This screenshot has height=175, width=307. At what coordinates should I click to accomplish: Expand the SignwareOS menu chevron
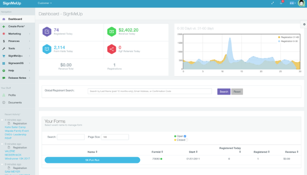coord(29,63)
